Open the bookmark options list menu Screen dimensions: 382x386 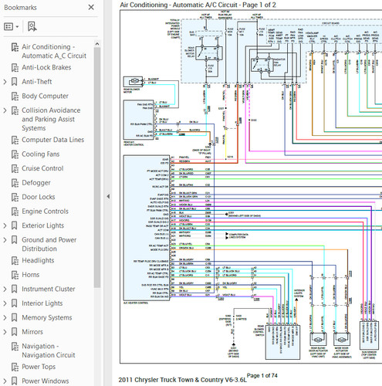12,26
